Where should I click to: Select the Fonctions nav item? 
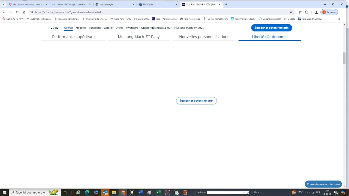pyautogui.click(x=95, y=28)
